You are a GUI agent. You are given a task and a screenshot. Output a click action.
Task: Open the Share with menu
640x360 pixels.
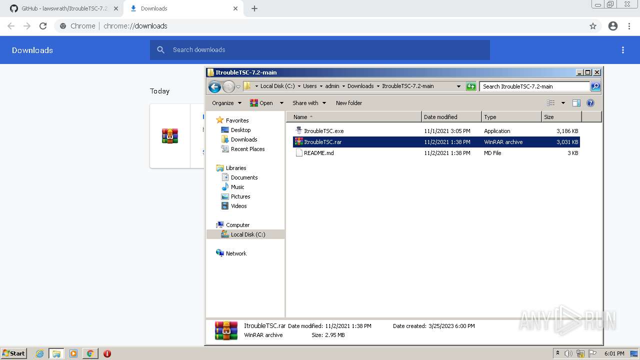(x=309, y=103)
